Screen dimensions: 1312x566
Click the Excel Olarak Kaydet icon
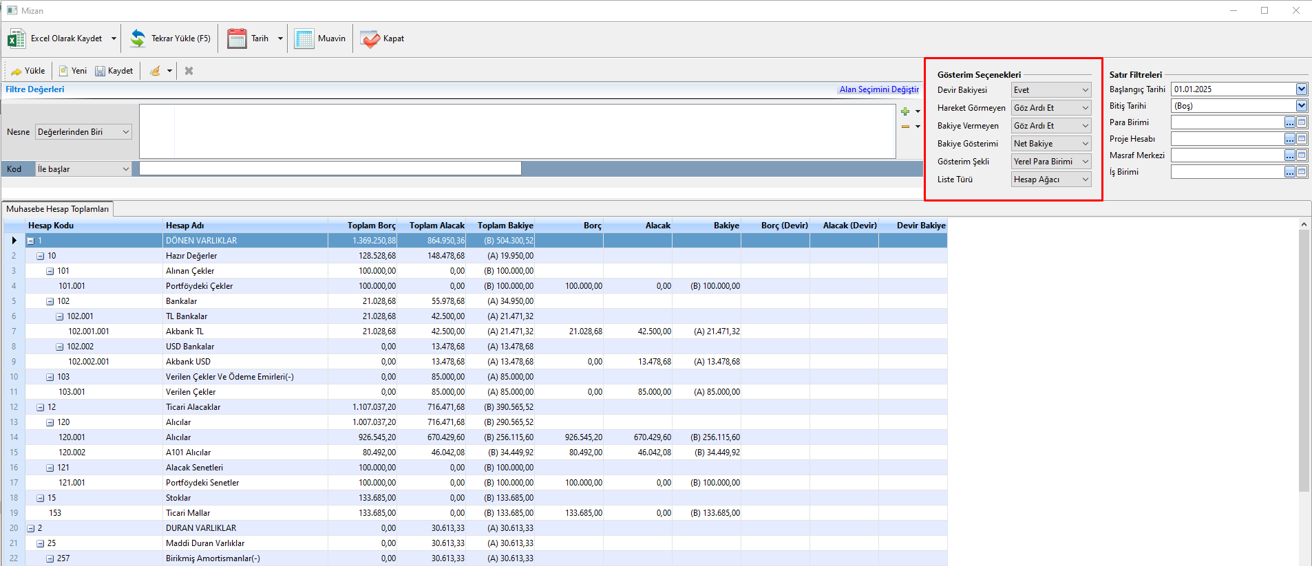point(17,39)
